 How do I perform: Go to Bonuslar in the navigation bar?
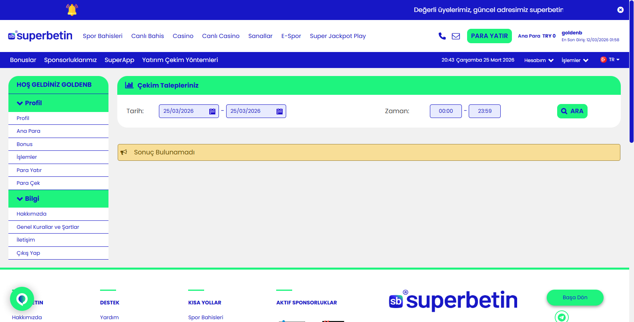click(23, 60)
